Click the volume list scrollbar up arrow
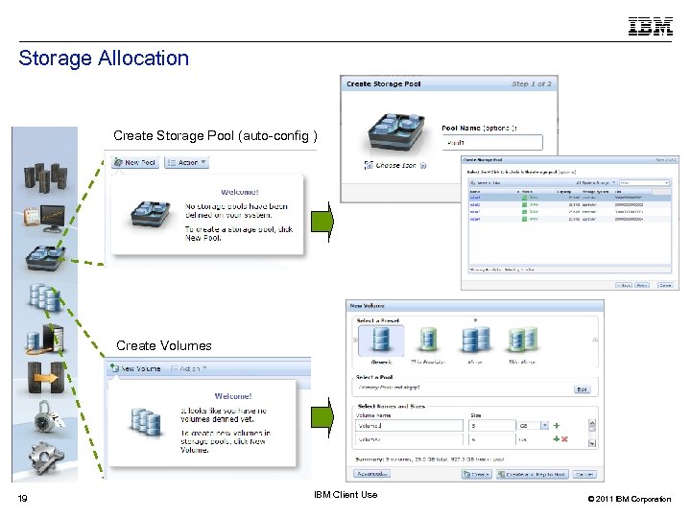 pos(592,423)
